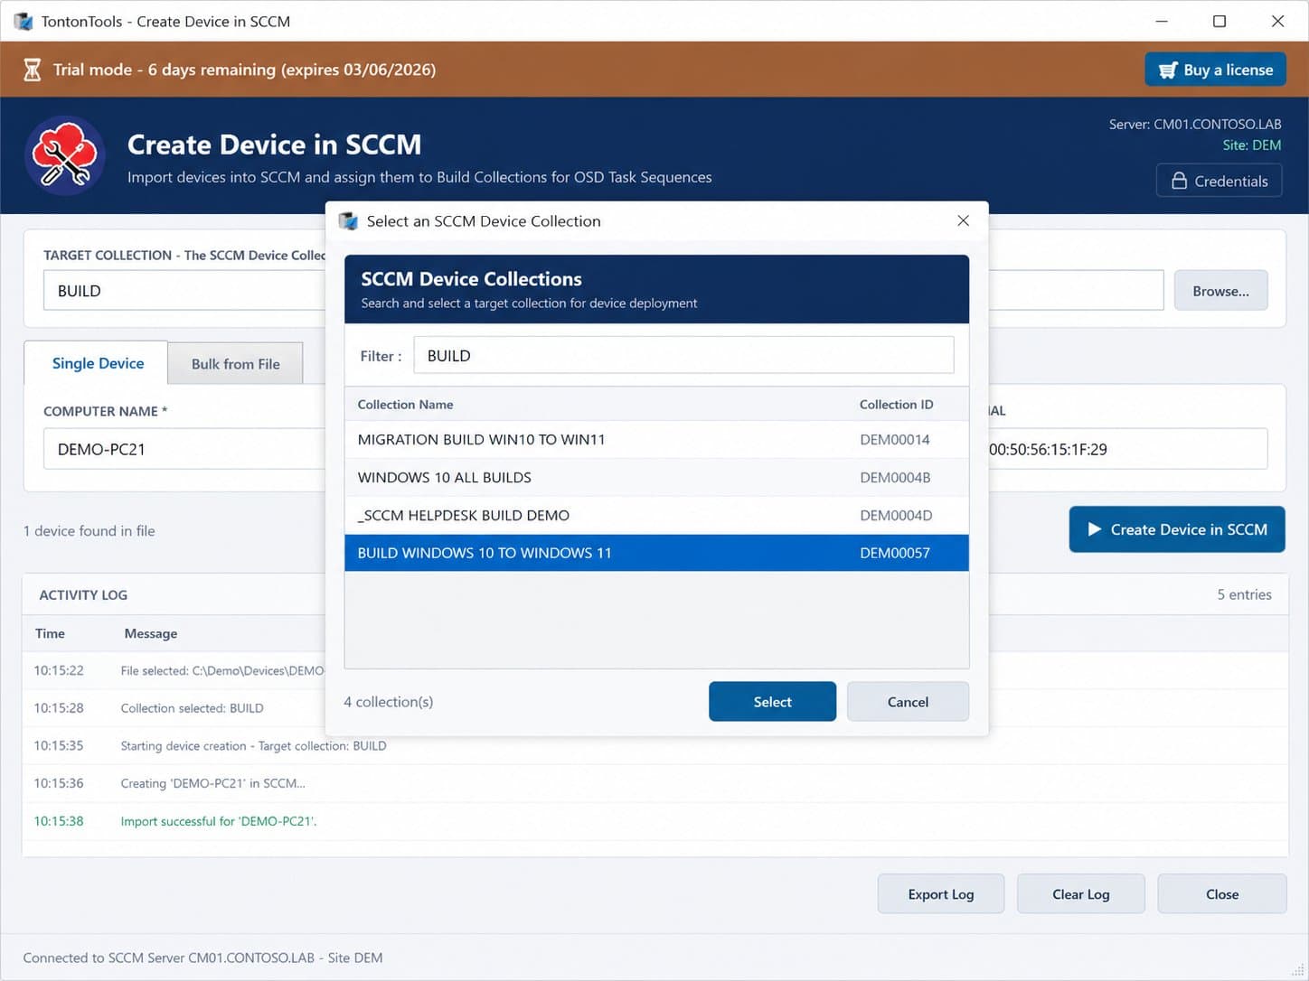
Task: Click the green Import successful log message
Action: pos(218,821)
